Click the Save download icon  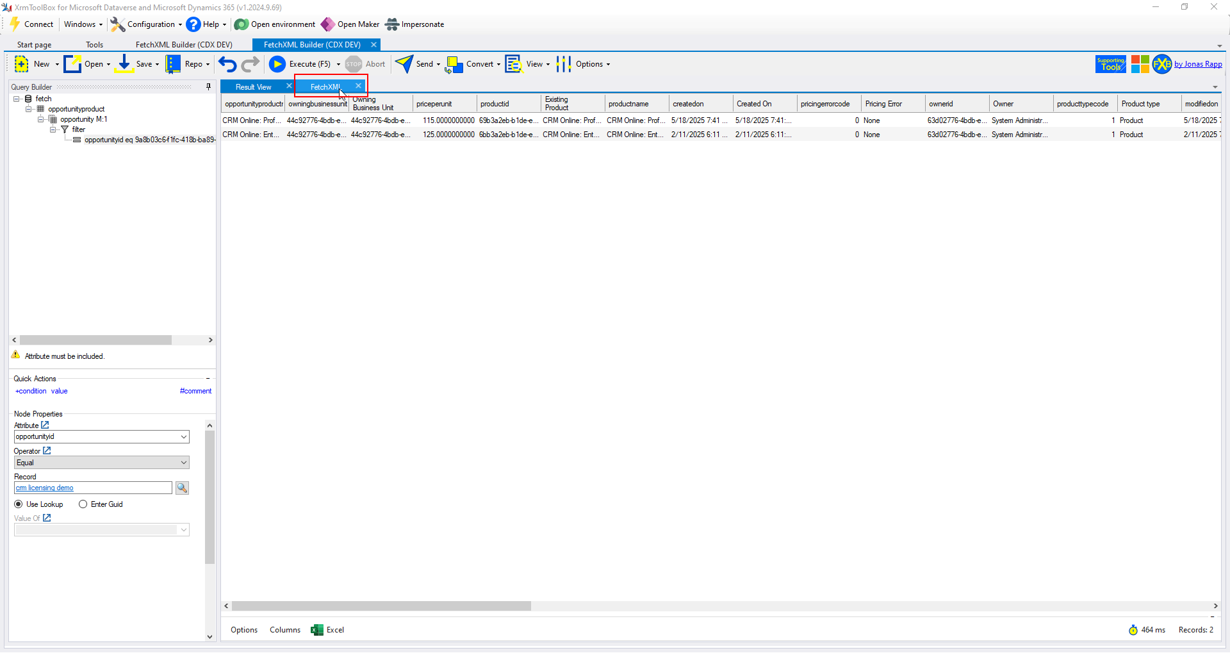[124, 64]
